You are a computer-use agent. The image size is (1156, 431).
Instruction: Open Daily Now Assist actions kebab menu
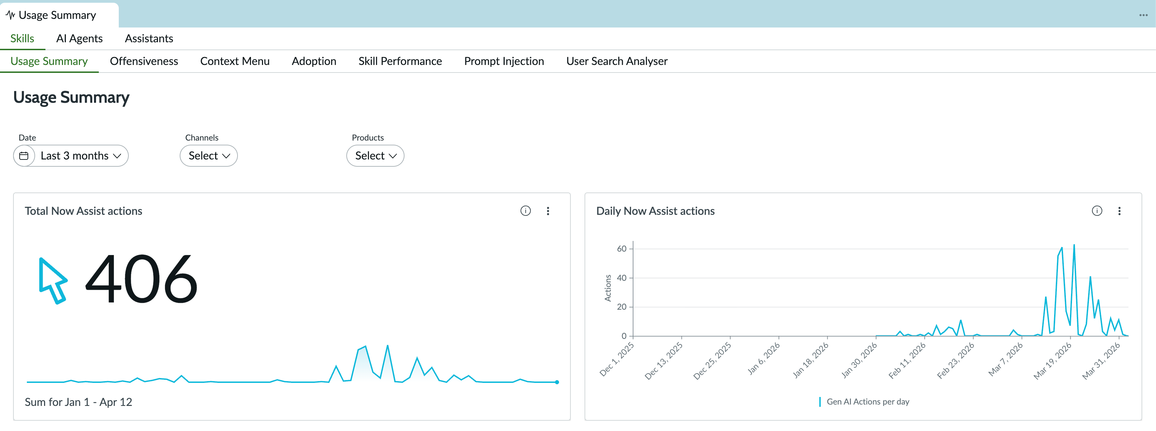tap(1119, 211)
